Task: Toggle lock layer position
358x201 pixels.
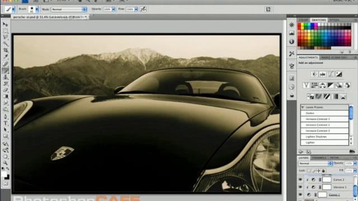Action: pos(319,170)
